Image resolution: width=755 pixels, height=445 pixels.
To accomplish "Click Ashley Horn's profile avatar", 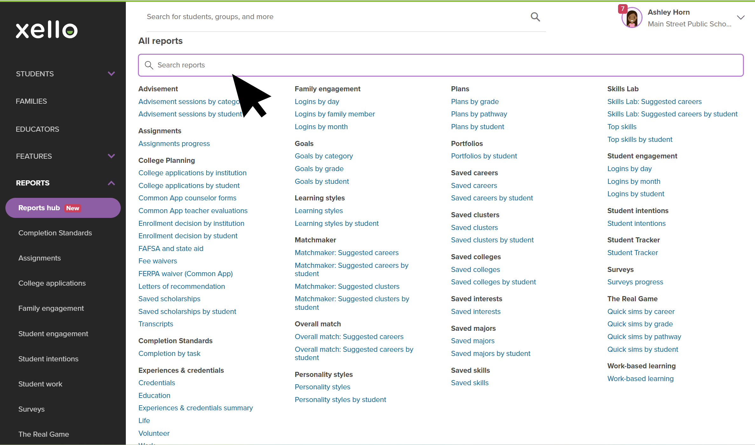I will [x=632, y=18].
